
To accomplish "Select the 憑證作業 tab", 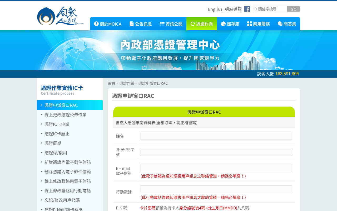I will point(202,24).
